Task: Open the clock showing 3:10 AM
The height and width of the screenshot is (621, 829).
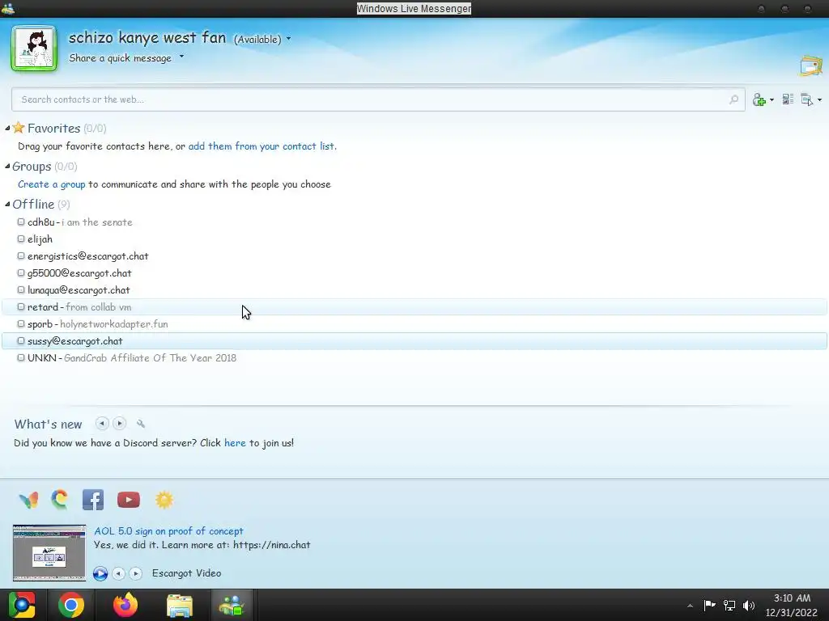Action: pos(792,605)
